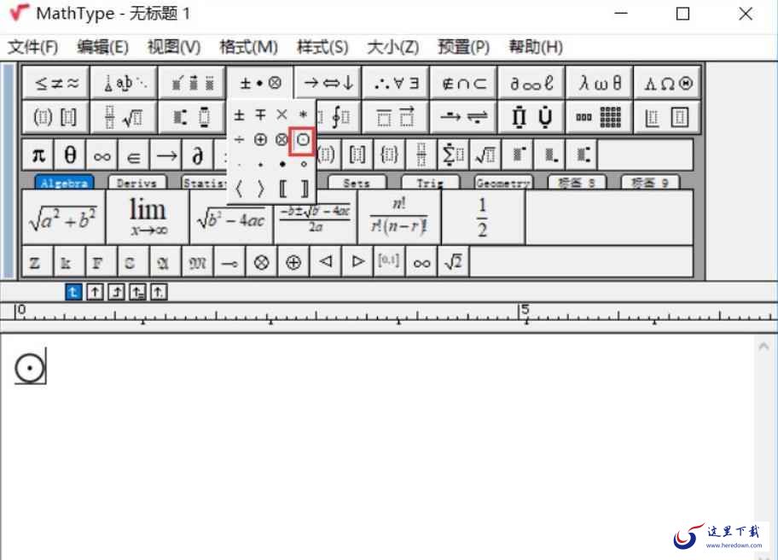Open the logical symbols palette (∴∀∃)
This screenshot has width=778, height=560.
point(397,83)
